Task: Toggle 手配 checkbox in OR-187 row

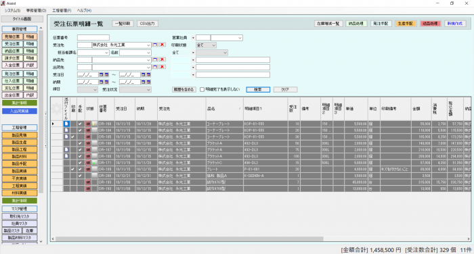Action: (x=80, y=149)
